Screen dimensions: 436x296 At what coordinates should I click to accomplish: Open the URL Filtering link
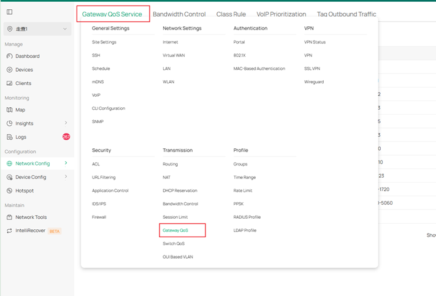click(104, 177)
